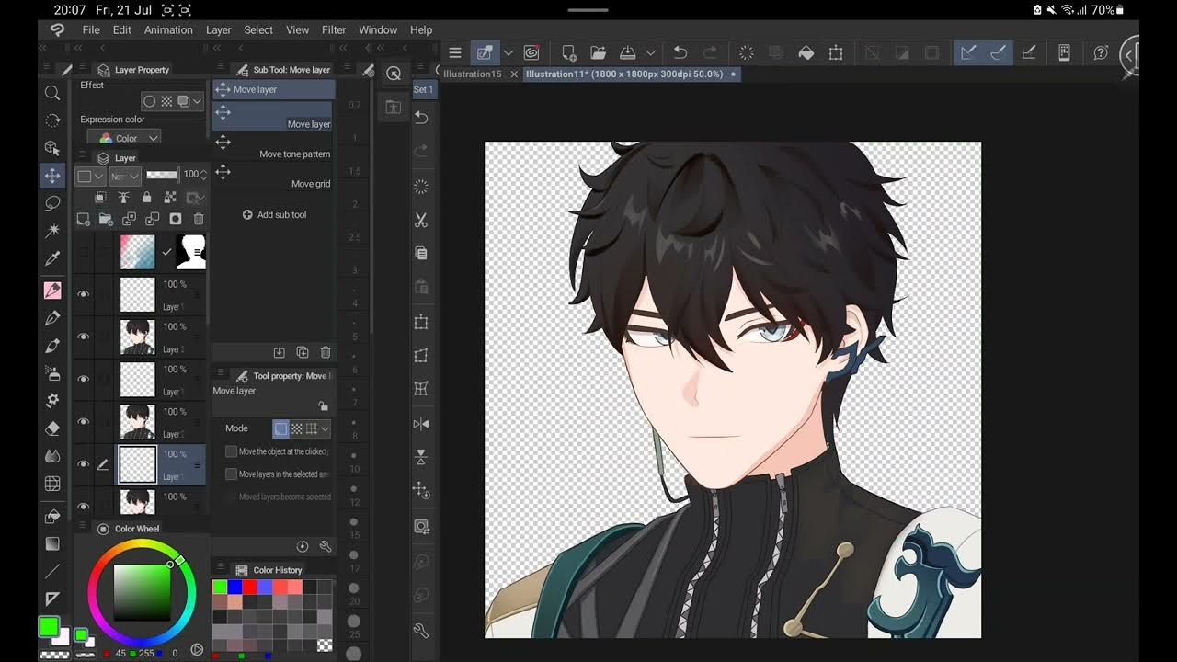Toggle the tool property lock icon

[x=323, y=405]
